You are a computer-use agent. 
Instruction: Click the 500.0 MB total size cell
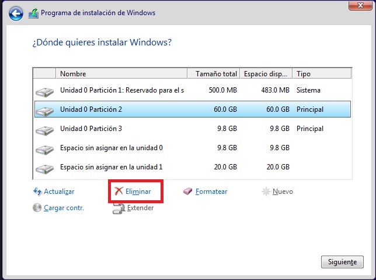coord(223,90)
